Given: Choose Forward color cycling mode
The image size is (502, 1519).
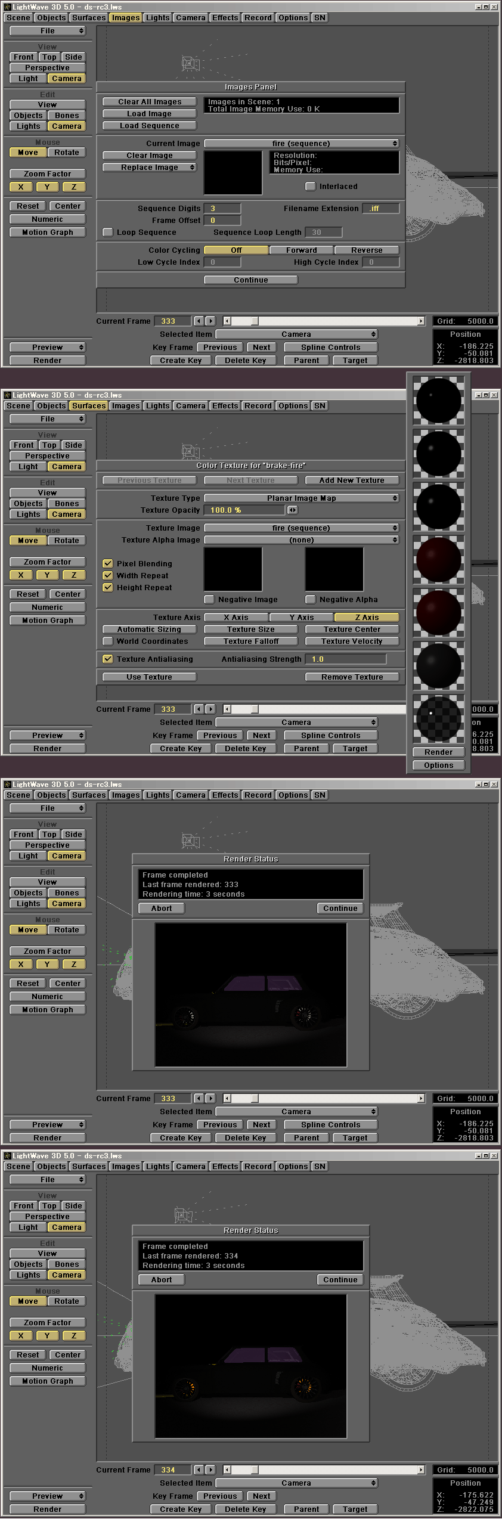Looking at the screenshot, I should coord(301,250).
